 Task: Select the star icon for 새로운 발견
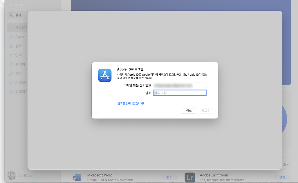click(11, 27)
